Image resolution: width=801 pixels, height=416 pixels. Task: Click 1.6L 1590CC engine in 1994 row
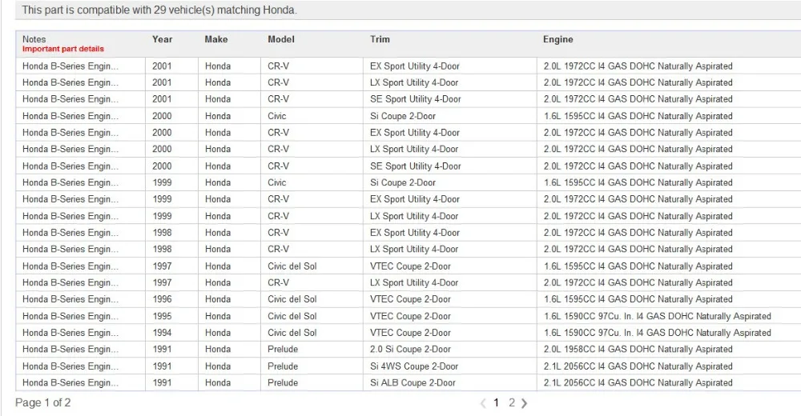[x=657, y=332]
